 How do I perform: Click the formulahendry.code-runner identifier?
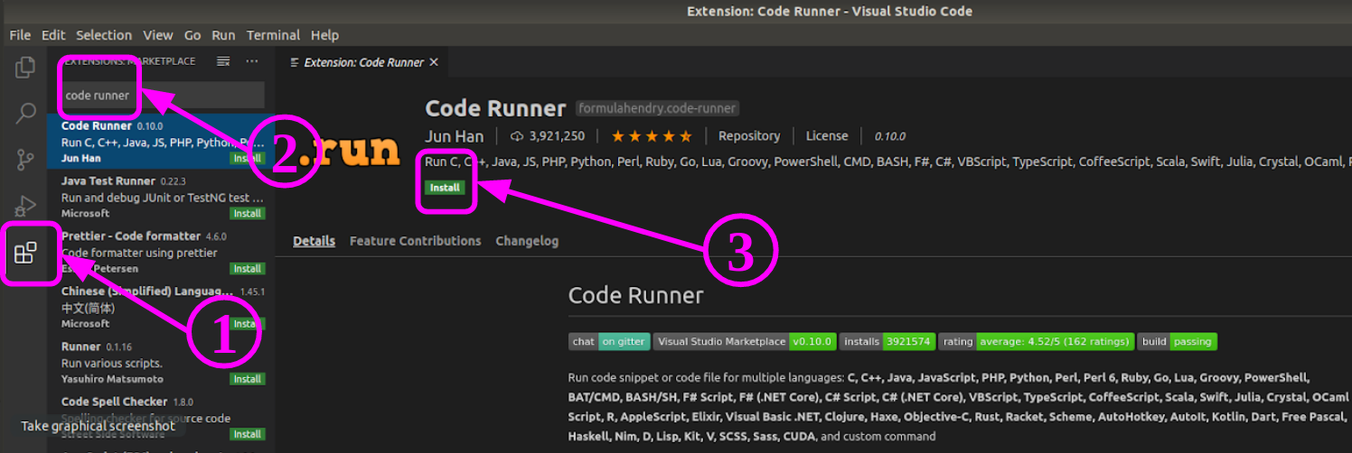(657, 108)
